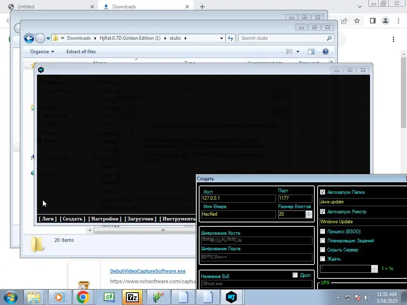Open the address bar history dropdown
This screenshot has width=407, height=305.
(x=221, y=39)
